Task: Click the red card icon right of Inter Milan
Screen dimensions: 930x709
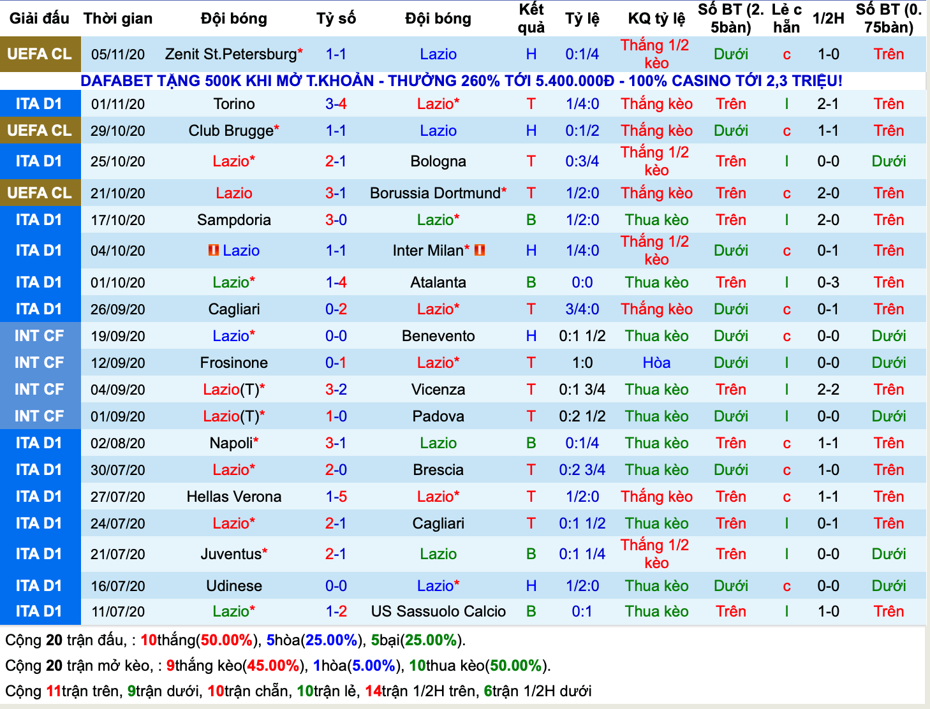Action: 480,251
